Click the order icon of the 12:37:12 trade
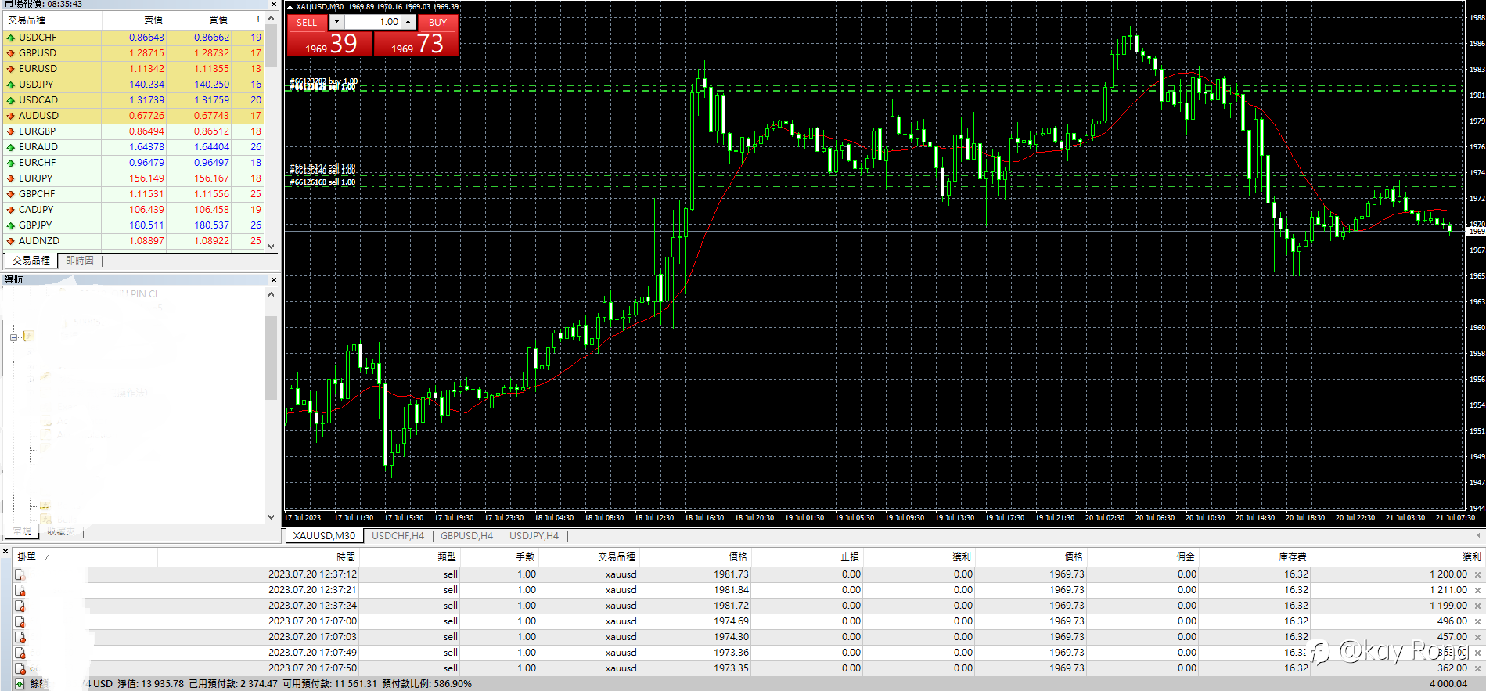The width and height of the screenshot is (1486, 691). tap(20, 574)
